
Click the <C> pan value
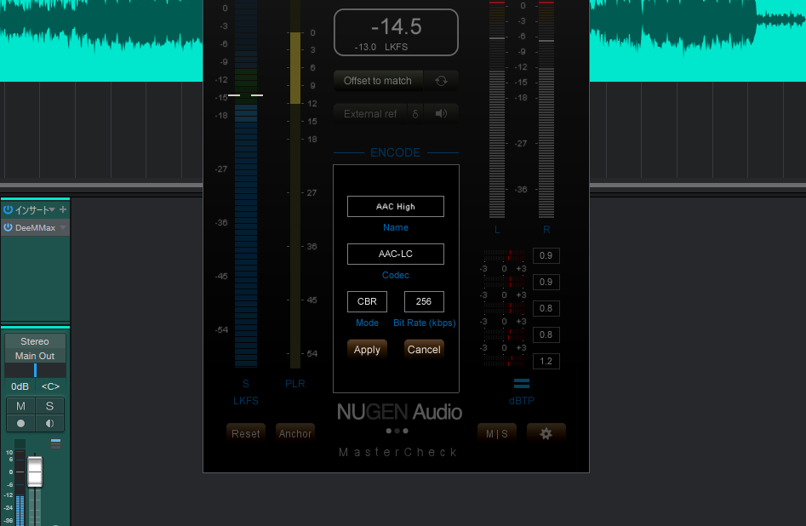pyautogui.click(x=50, y=386)
